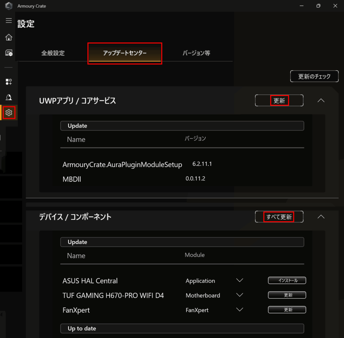
Task: Click Update header in デバイス section
Action: pos(182,242)
